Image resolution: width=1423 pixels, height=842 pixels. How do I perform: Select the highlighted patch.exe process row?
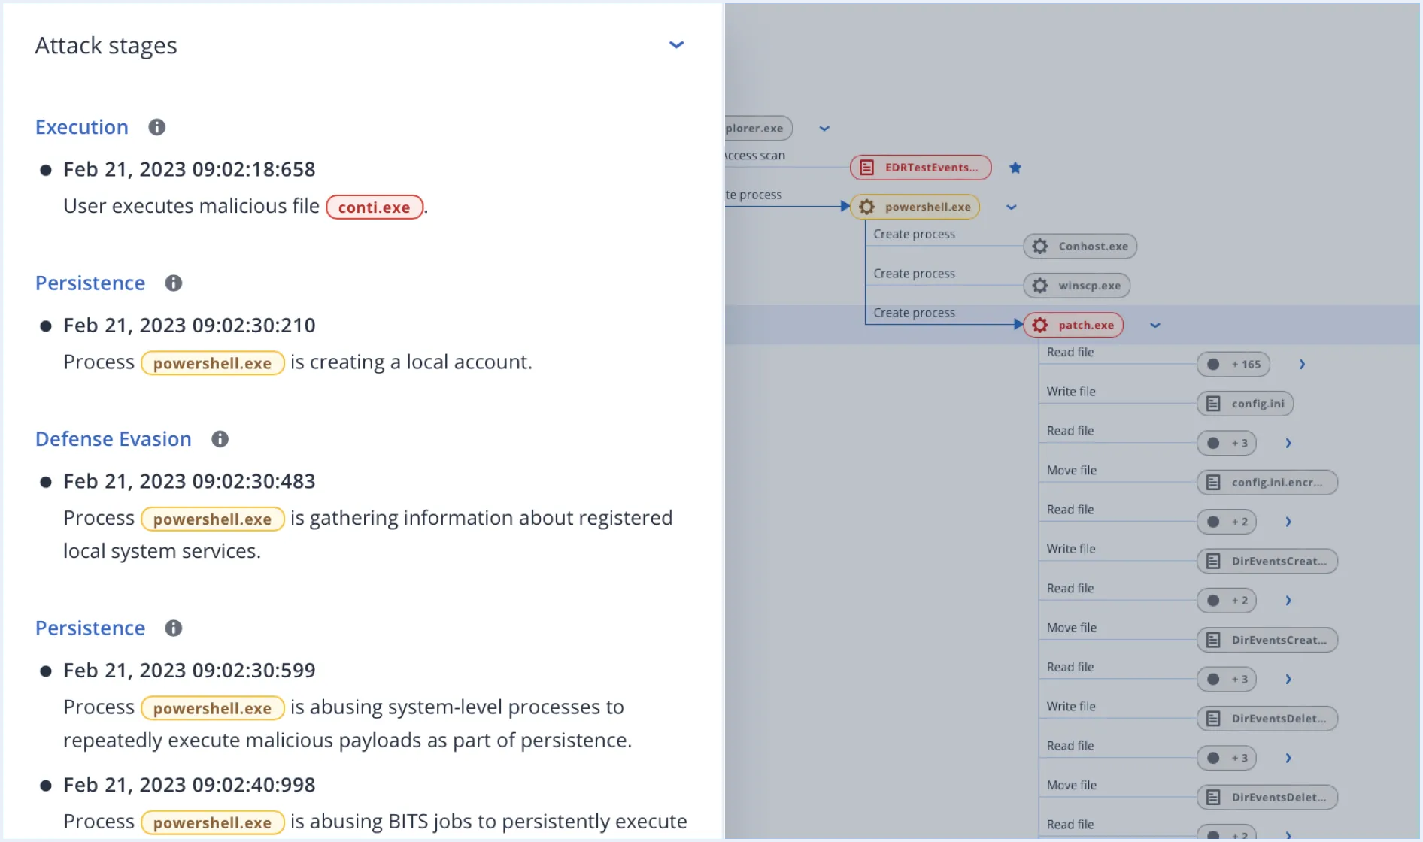[x=1073, y=325]
